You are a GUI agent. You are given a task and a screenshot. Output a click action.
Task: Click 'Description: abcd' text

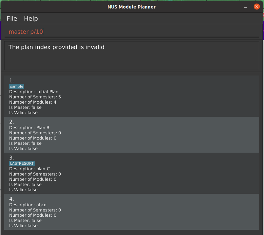coord(28,205)
